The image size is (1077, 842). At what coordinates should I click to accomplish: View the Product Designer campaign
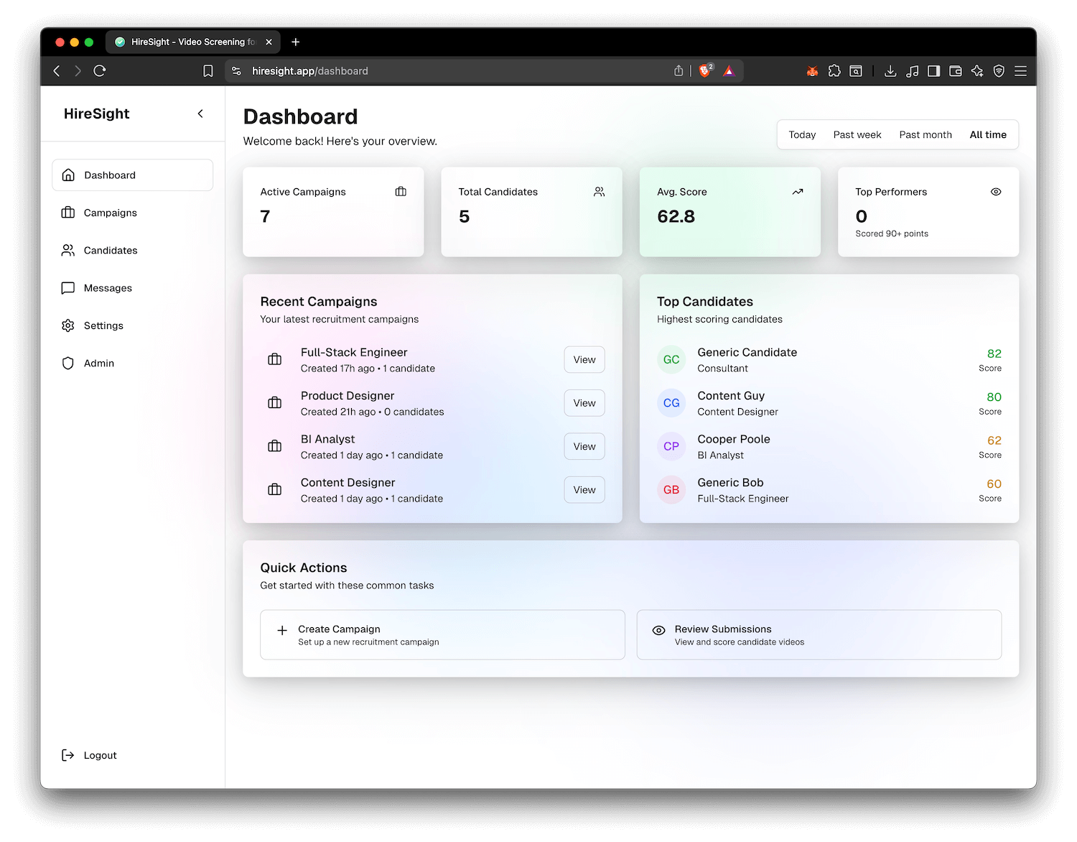584,403
